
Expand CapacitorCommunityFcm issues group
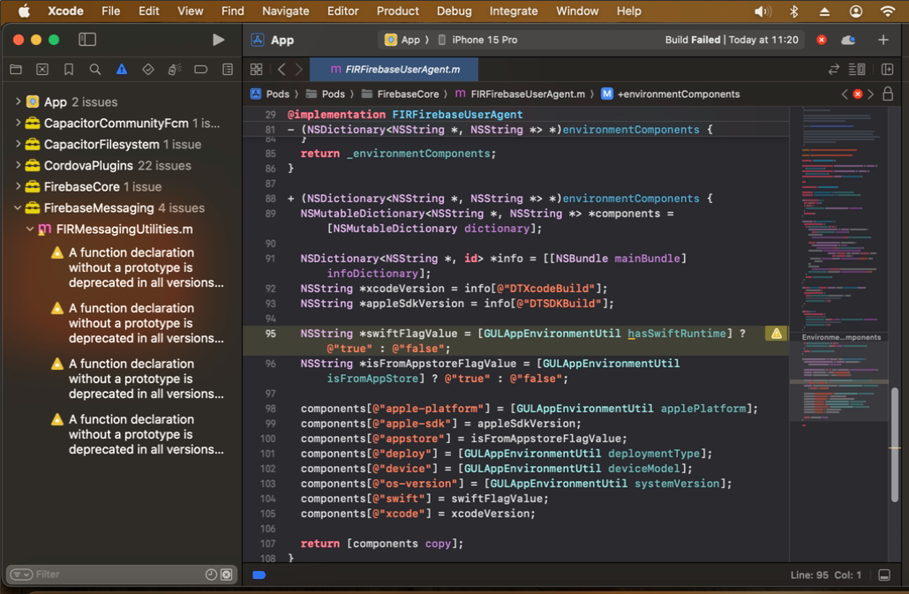click(18, 123)
